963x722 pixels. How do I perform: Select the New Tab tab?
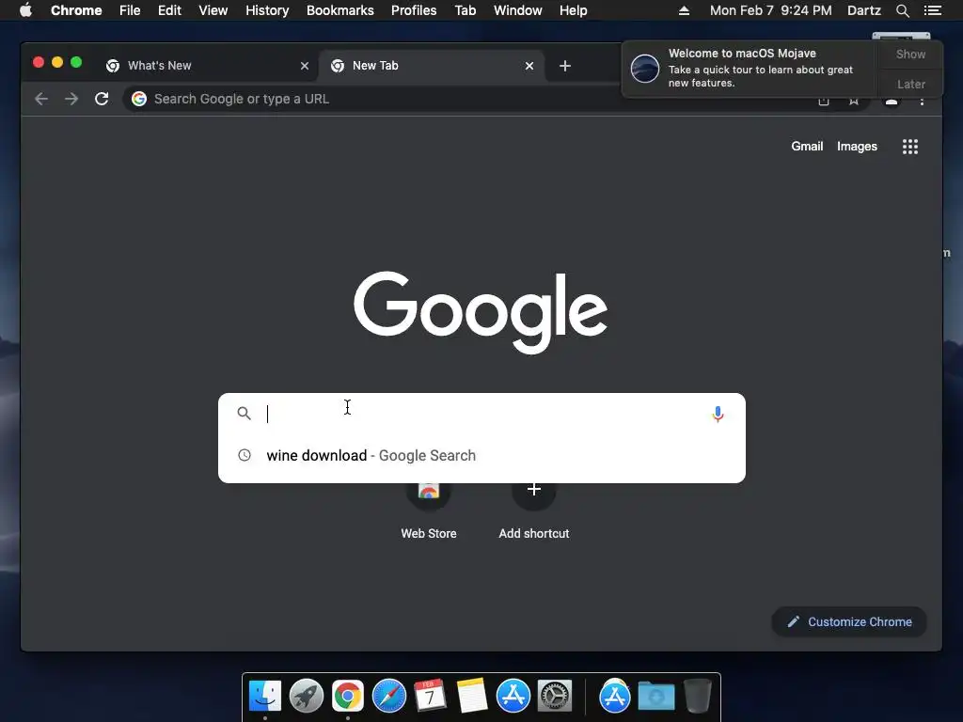click(432, 66)
